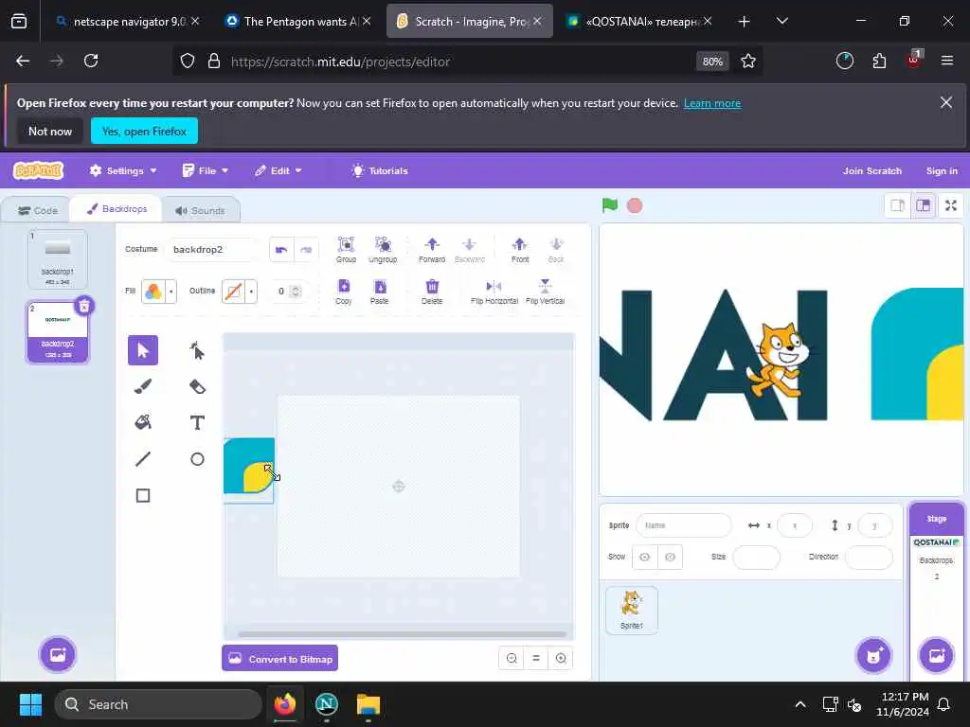Select the Circle tool

(197, 459)
